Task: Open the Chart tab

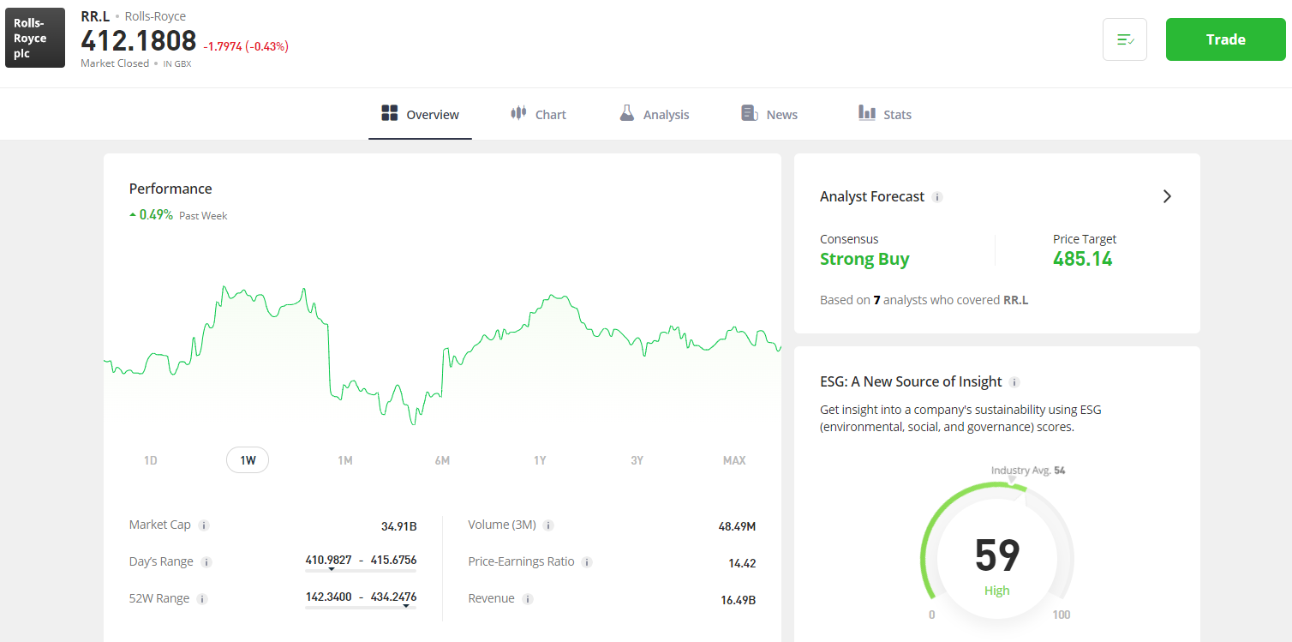Action: click(539, 114)
